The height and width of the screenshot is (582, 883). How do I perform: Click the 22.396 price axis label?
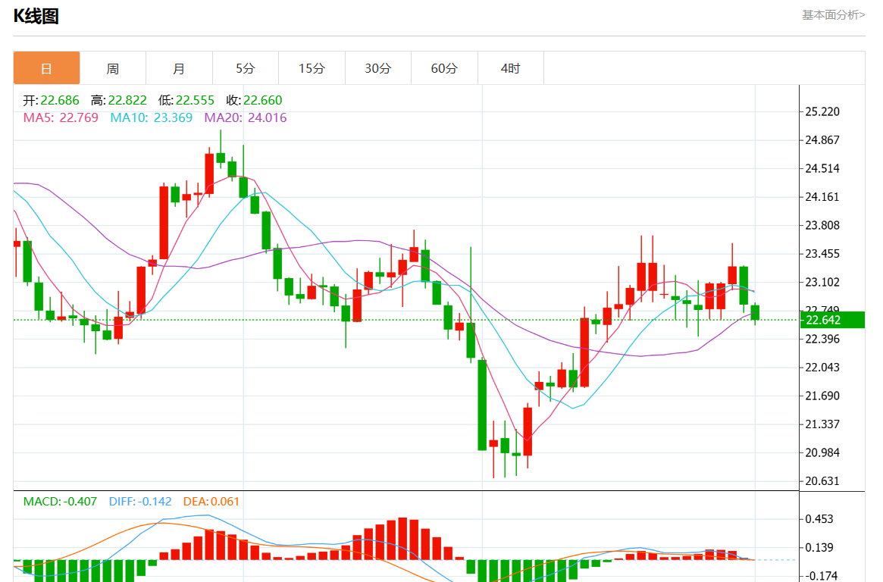coord(822,339)
